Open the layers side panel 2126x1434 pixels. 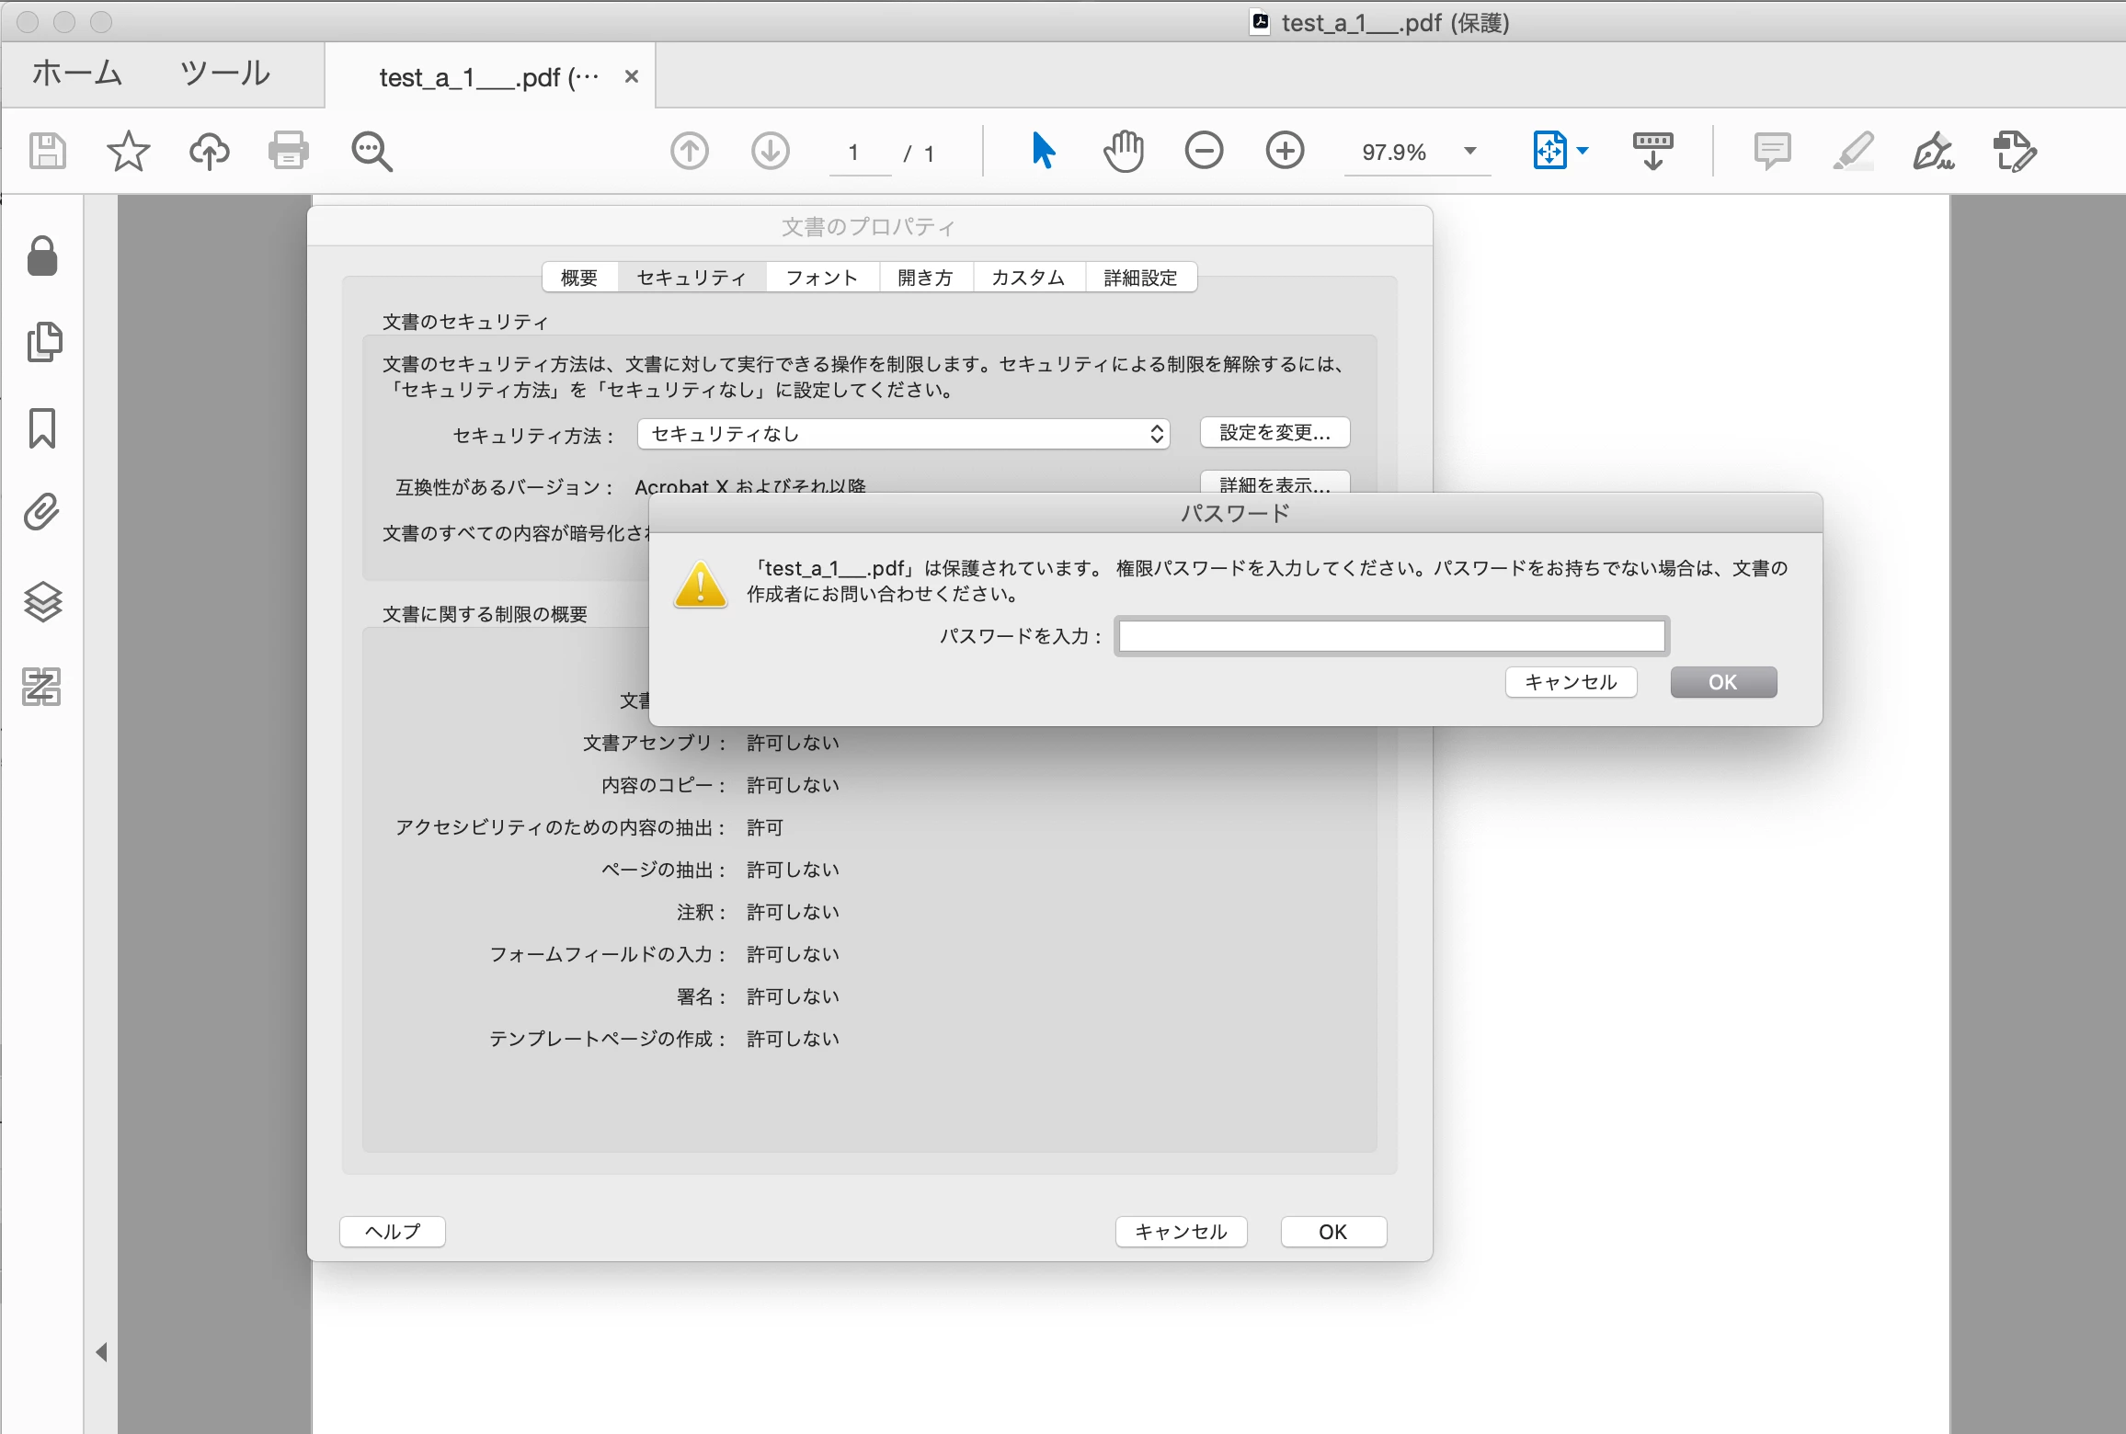[42, 602]
